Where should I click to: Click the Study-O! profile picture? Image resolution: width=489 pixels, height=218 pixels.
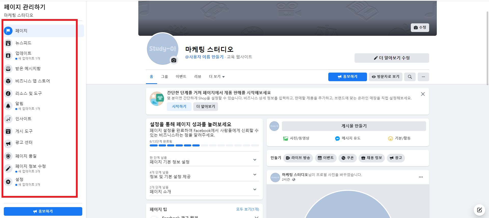(x=162, y=49)
